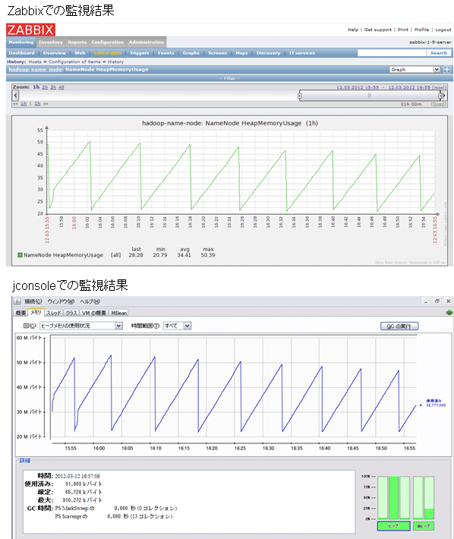Viewport: 454px width, 539px height.
Task: Open the Monitoring tab
Action: coord(21,42)
